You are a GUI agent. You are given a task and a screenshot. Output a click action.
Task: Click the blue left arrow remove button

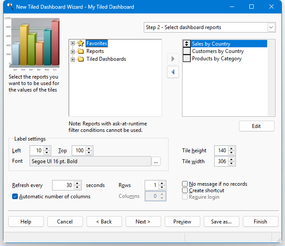click(173, 72)
